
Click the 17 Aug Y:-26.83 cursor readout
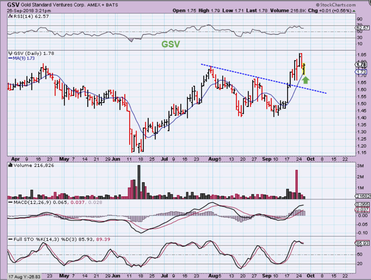25,276
